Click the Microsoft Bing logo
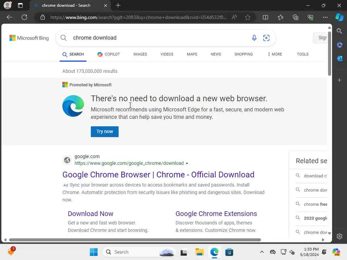The width and height of the screenshot is (347, 260). coord(29,38)
